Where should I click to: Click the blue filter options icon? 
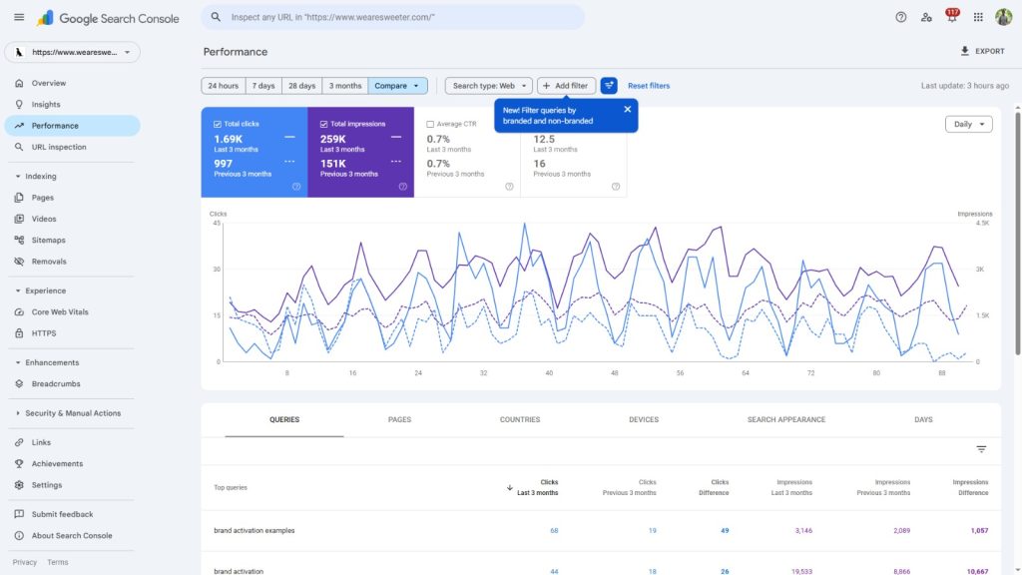click(609, 86)
